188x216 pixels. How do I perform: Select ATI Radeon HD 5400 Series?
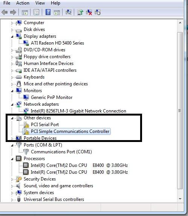pyautogui.click(x=57, y=43)
